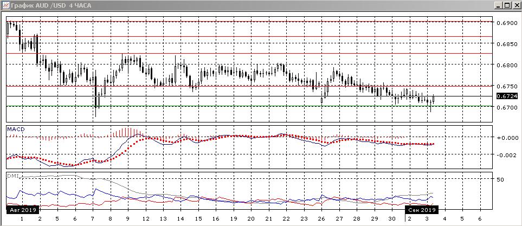Click the Сен 2019 month marker
The height and width of the screenshot is (226, 522).
click(422, 209)
